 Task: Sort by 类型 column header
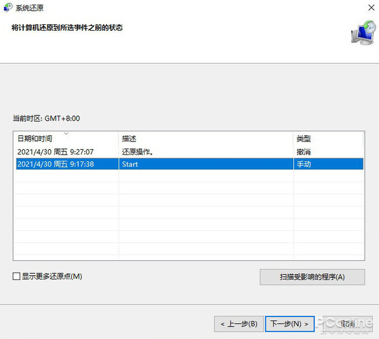(328, 138)
